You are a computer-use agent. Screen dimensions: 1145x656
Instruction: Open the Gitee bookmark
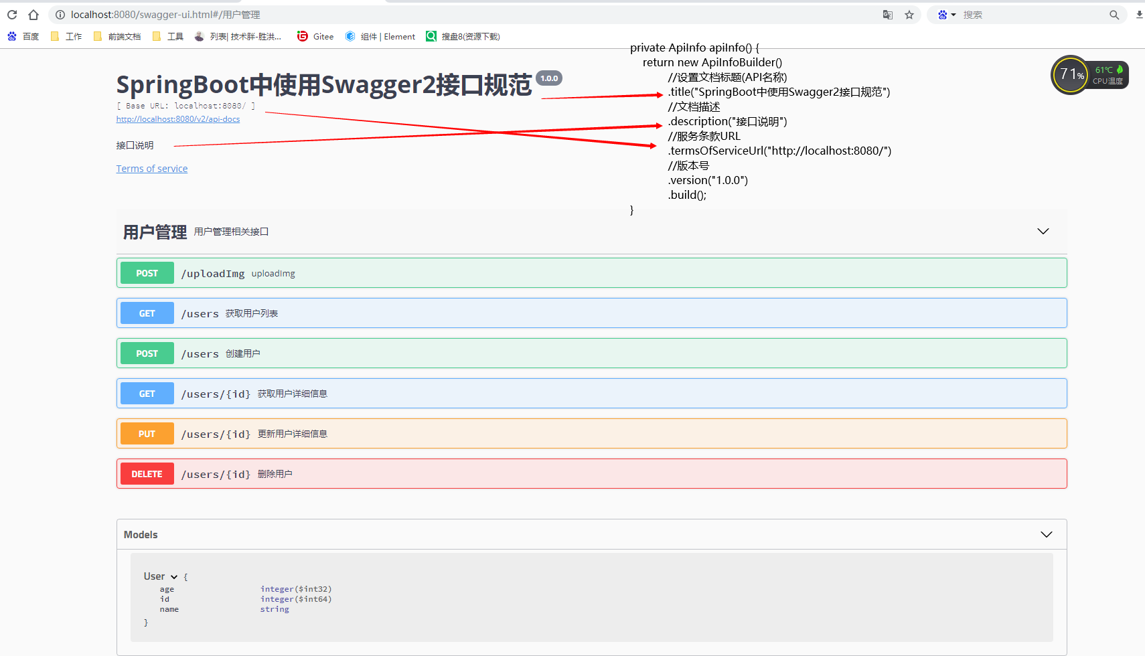pyautogui.click(x=315, y=37)
